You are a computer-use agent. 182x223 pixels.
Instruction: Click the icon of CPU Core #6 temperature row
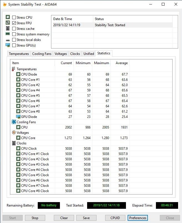[18, 101]
